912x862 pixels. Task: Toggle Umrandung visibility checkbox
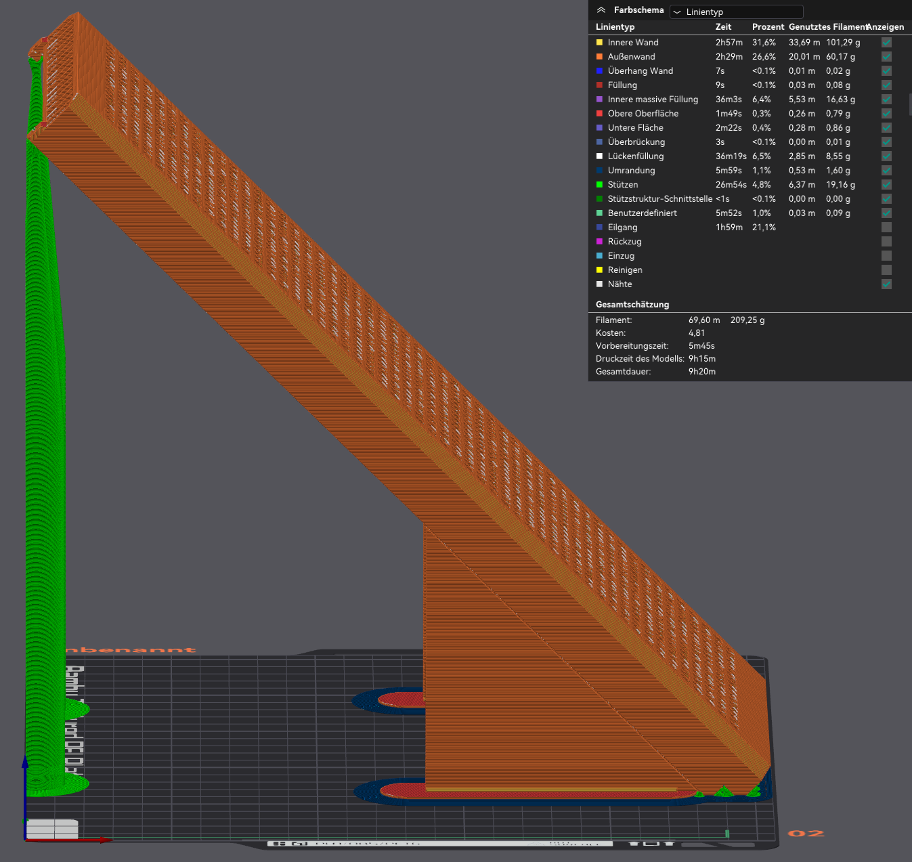886,171
